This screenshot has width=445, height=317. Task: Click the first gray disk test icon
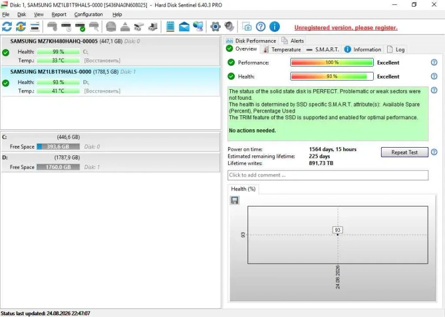tap(52, 27)
